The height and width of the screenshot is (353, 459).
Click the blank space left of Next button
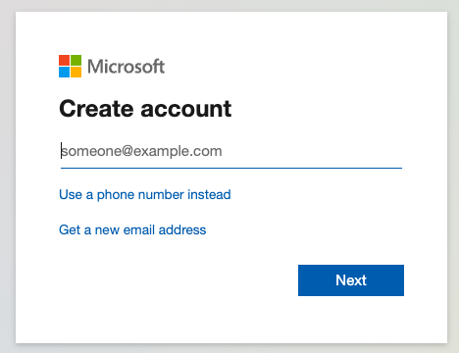tap(177, 280)
